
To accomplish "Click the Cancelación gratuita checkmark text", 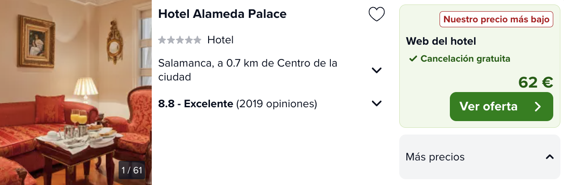I will point(460,59).
